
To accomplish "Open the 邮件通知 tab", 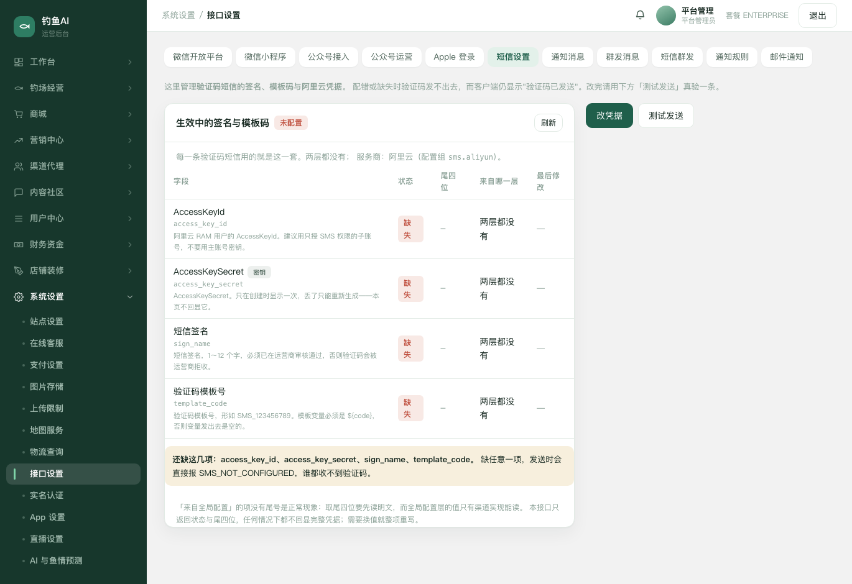I will 787,57.
